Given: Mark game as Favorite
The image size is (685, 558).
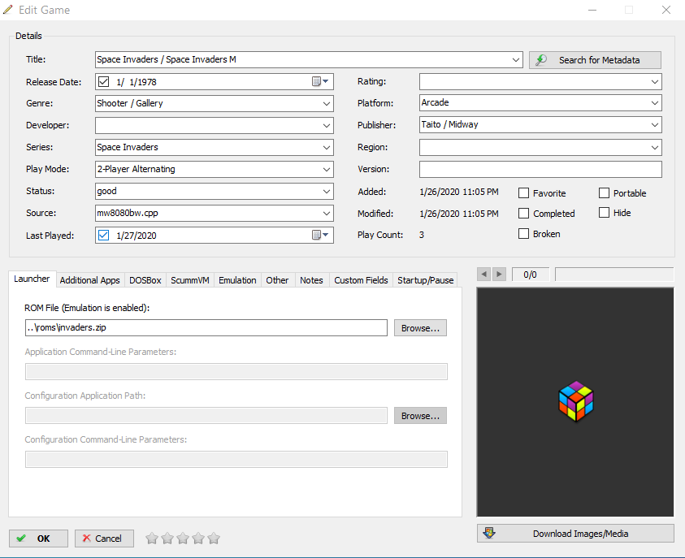Looking at the screenshot, I should pyautogui.click(x=523, y=193).
